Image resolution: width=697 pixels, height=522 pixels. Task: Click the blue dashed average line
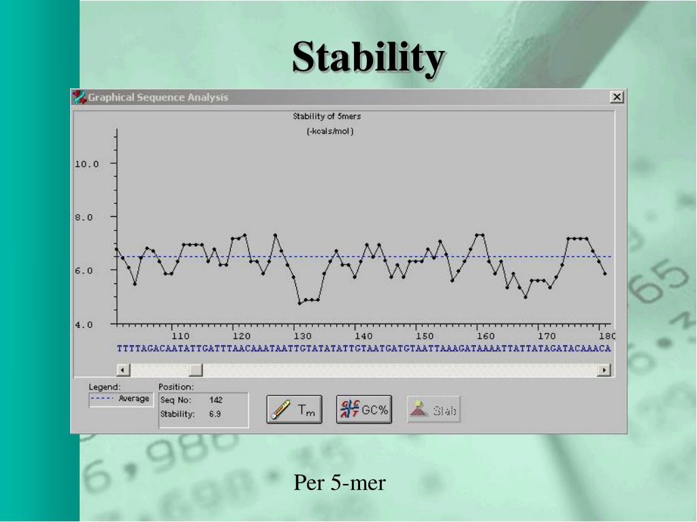(x=364, y=256)
